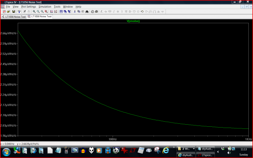Open the Plot Settings menu
253x158 pixels.
click(x=29, y=7)
